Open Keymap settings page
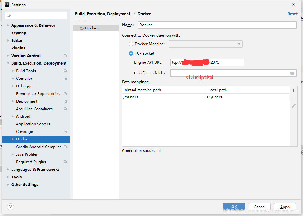 19,33
